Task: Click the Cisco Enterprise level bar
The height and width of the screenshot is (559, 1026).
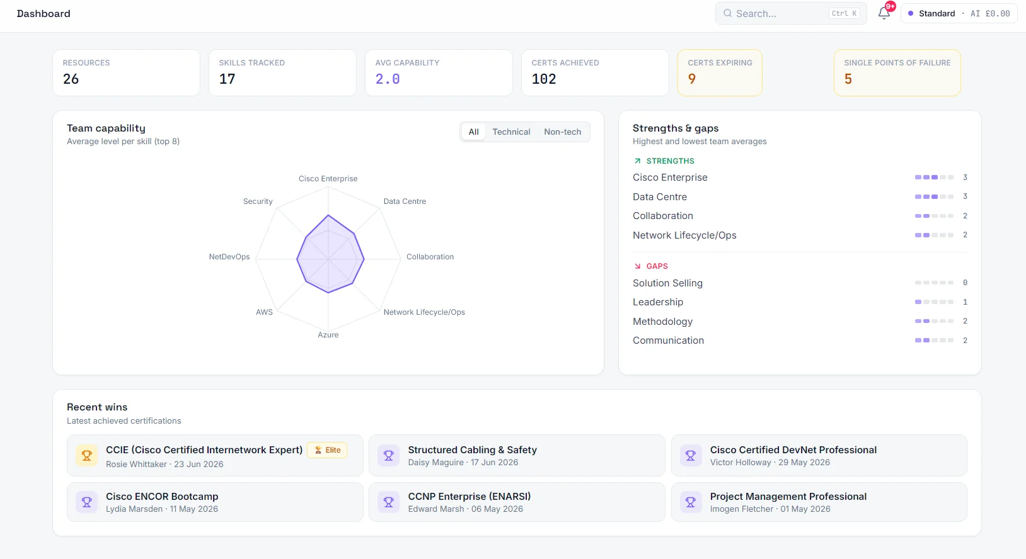Action: tap(934, 178)
